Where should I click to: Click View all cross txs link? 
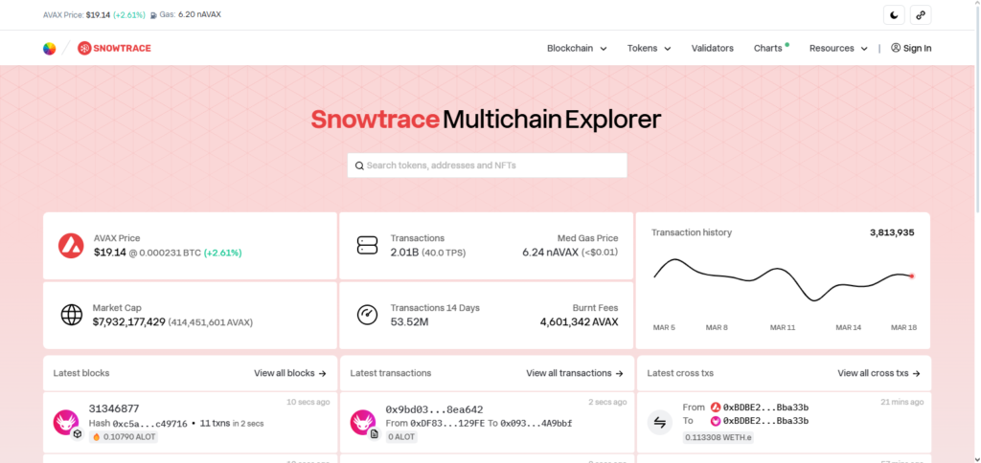pos(879,373)
